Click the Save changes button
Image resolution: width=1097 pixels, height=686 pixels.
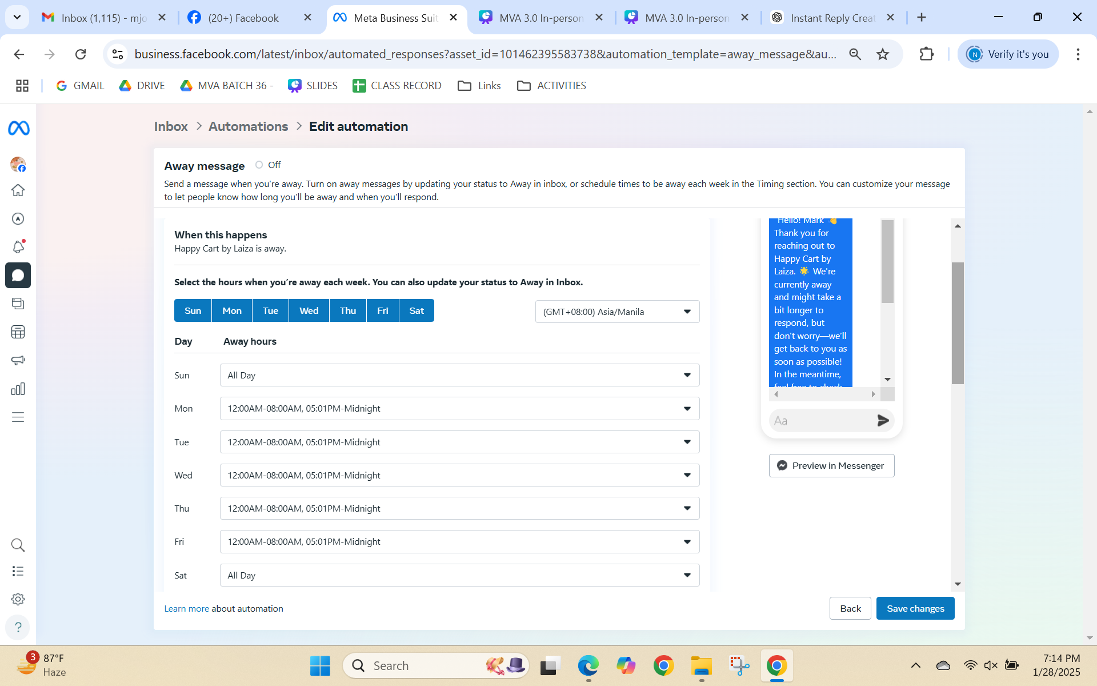(x=915, y=609)
